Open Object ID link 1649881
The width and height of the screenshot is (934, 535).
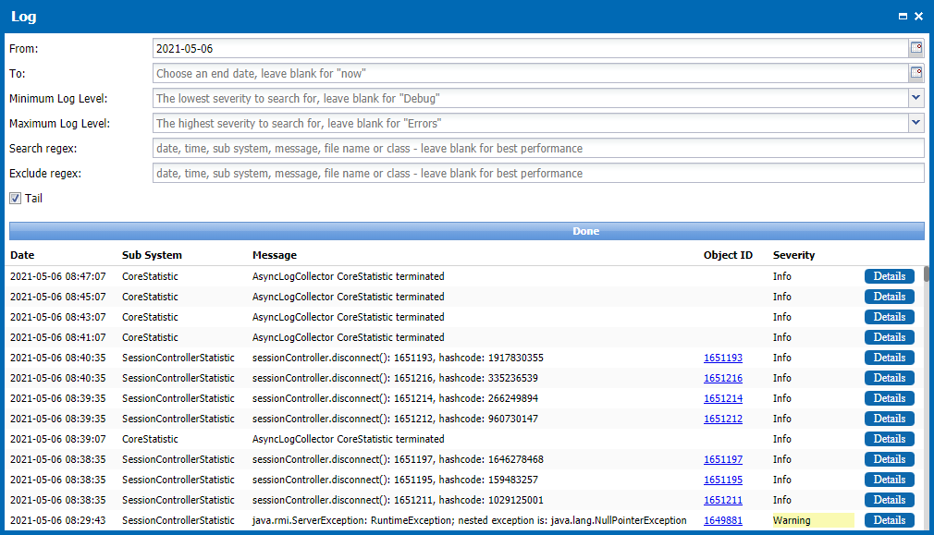722,520
